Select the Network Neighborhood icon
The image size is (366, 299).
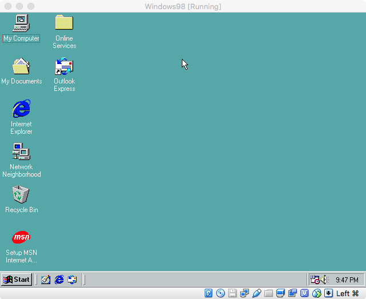(21, 152)
